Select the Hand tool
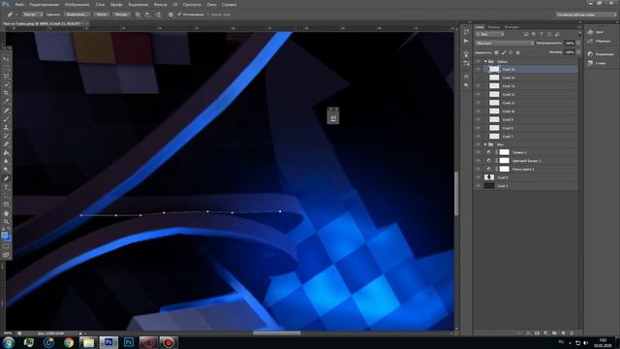 pos(6,213)
